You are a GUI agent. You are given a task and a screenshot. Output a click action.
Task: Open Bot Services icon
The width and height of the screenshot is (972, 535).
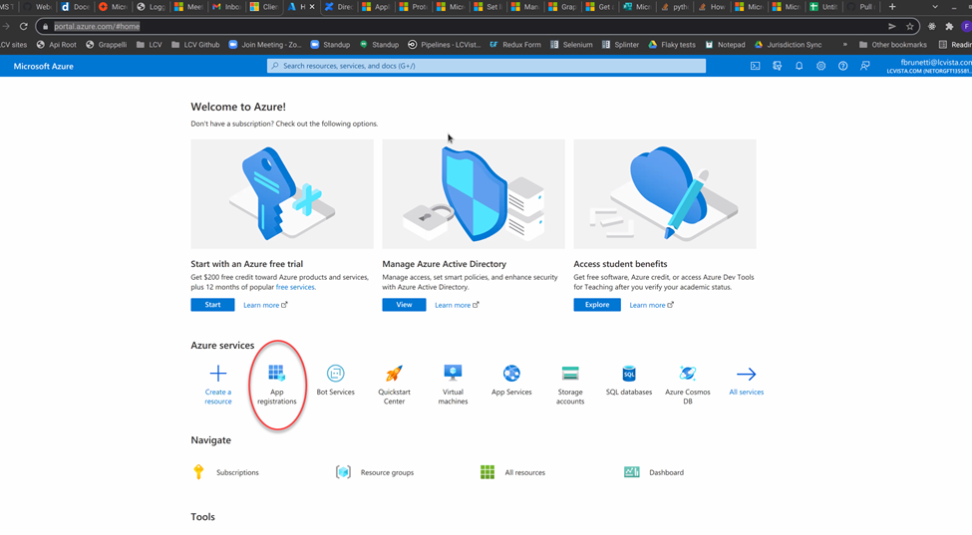click(x=335, y=374)
